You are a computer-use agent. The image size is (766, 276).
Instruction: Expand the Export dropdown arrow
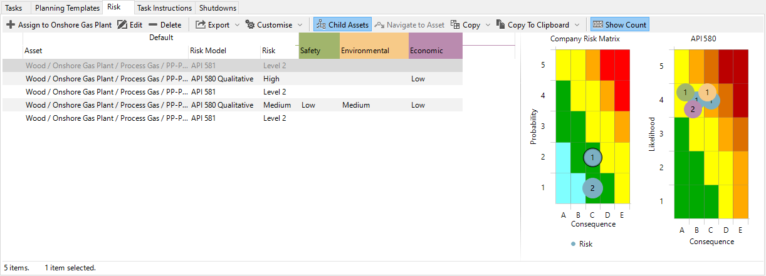click(x=237, y=25)
